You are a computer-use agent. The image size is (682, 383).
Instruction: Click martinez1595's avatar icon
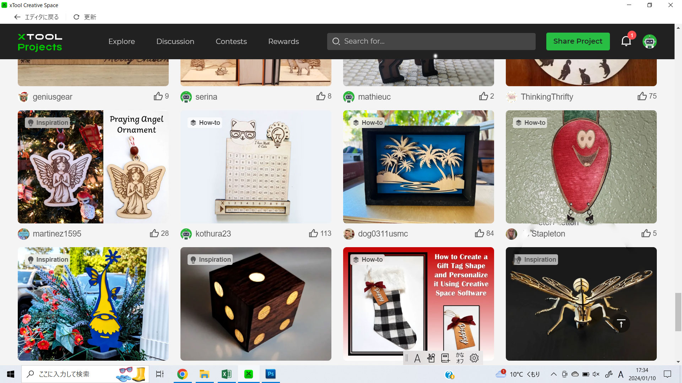tap(23, 234)
